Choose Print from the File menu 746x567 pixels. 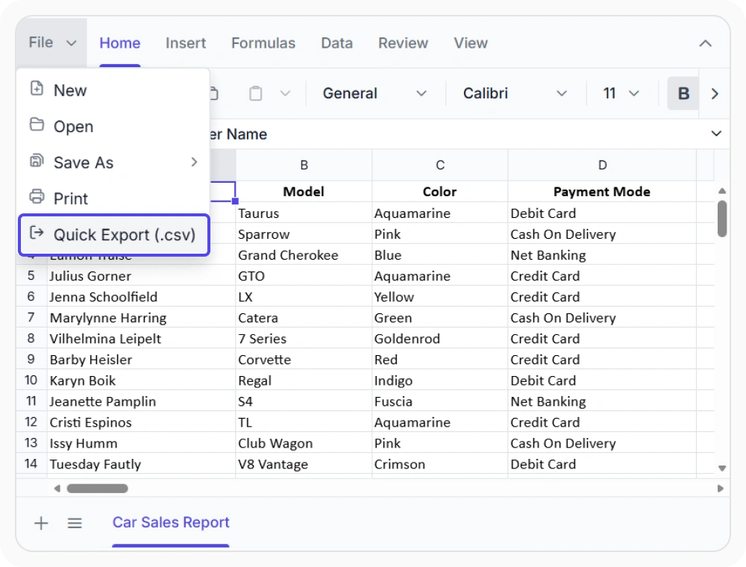click(113, 199)
